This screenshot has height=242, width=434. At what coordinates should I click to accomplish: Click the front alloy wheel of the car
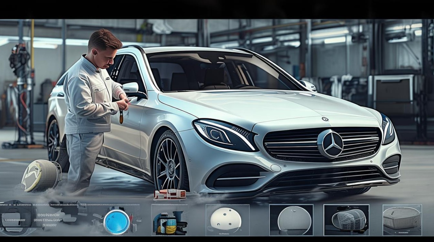[169, 165]
